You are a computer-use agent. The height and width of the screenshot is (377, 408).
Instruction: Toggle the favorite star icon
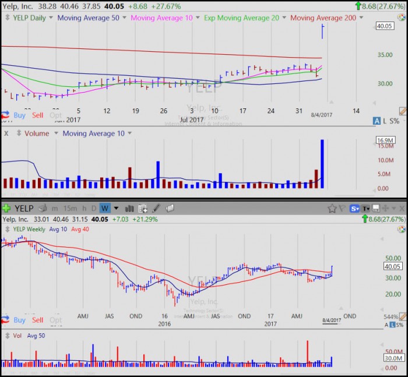tap(332, 209)
